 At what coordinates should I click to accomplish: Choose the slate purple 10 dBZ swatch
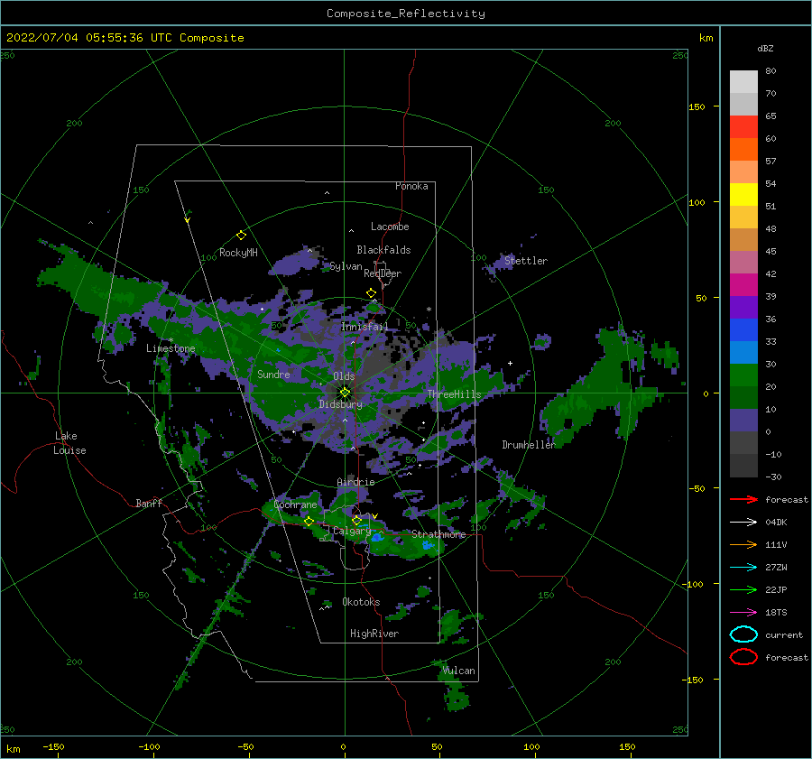click(743, 420)
